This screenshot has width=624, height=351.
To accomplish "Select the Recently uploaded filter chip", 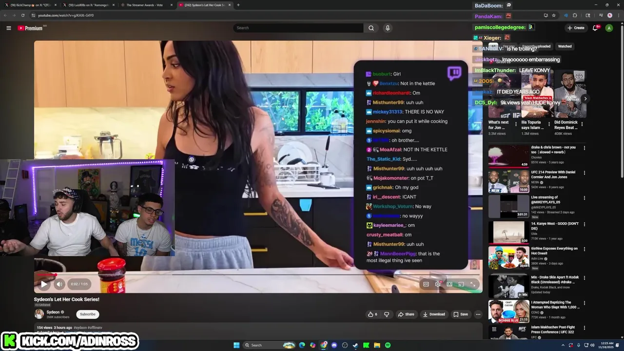I will click(x=536, y=46).
